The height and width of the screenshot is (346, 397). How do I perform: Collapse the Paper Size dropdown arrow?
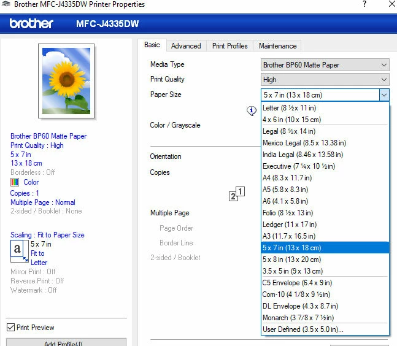[x=384, y=95]
